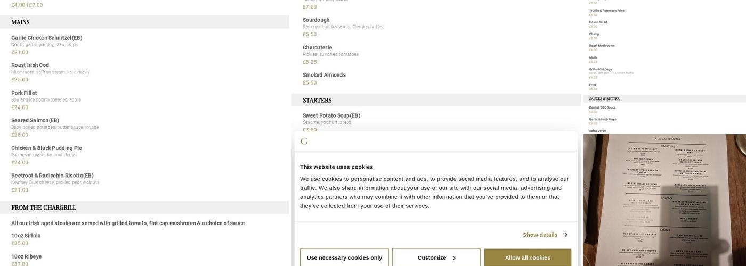
Task: Select Charcuterie from the menu list
Action: coord(317,48)
